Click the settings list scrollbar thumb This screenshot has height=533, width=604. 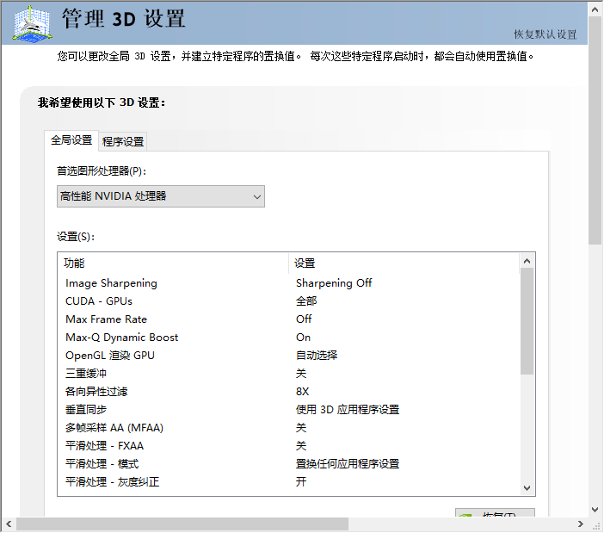point(527,321)
